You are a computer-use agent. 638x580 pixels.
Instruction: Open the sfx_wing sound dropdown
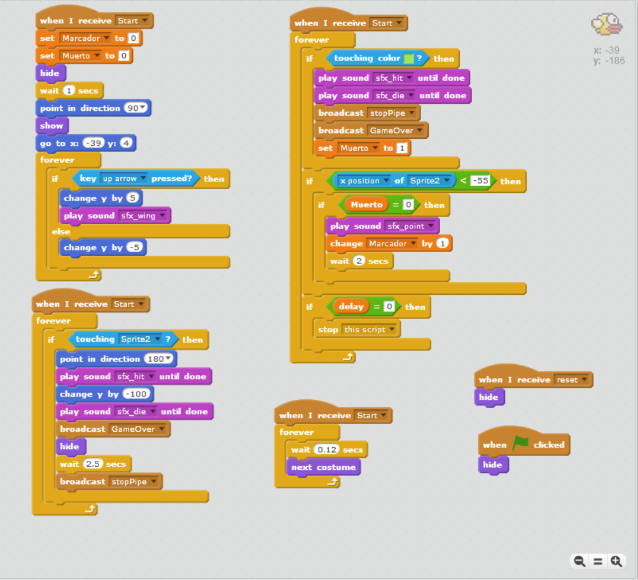click(x=163, y=216)
